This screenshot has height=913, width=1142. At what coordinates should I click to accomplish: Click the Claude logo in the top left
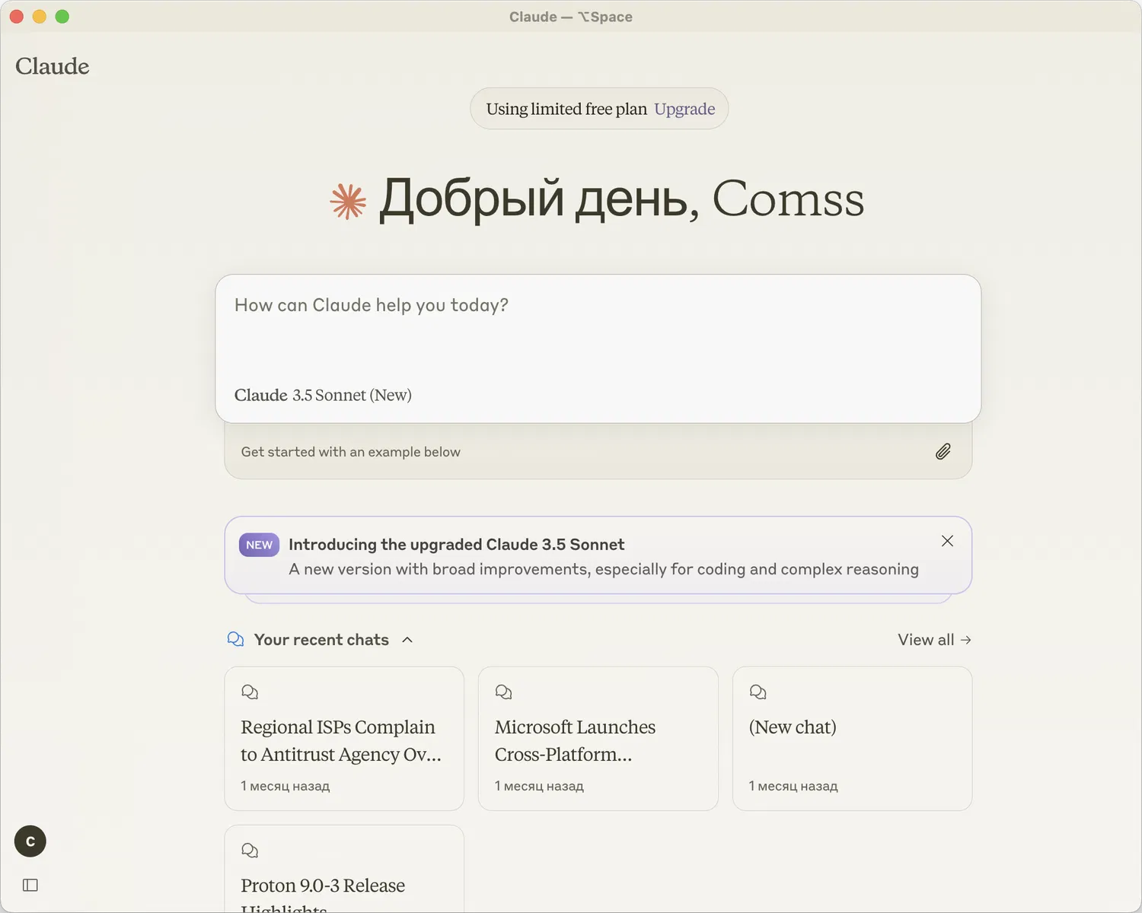click(x=53, y=66)
